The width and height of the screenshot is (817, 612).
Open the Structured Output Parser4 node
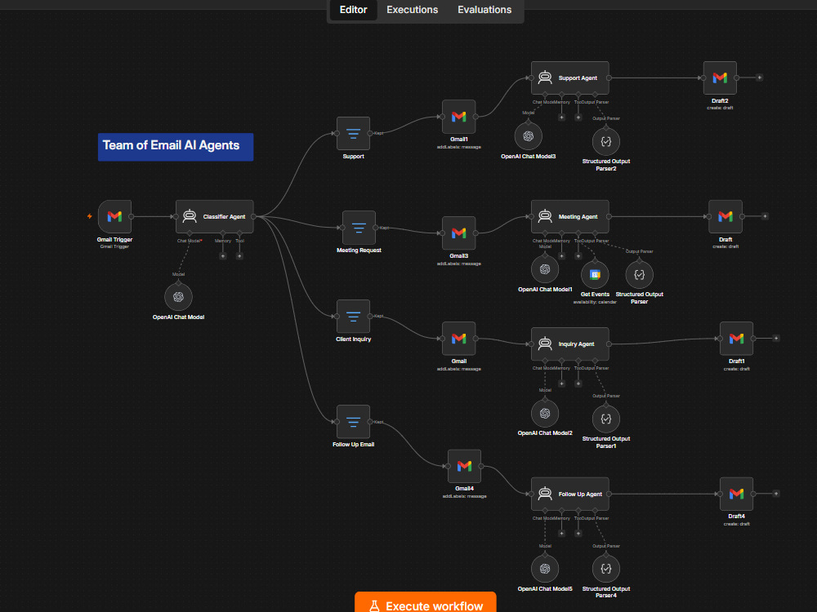[x=606, y=569]
